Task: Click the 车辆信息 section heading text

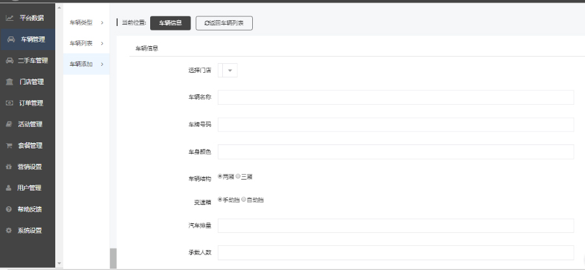Action: click(x=147, y=49)
